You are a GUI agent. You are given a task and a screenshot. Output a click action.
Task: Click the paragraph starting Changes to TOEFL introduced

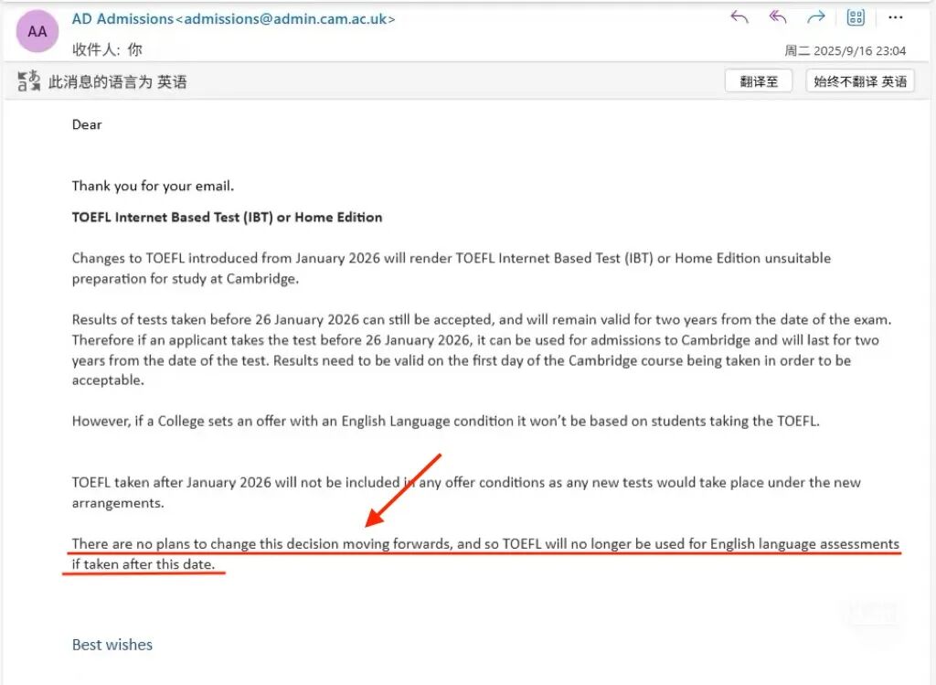pyautogui.click(x=452, y=268)
